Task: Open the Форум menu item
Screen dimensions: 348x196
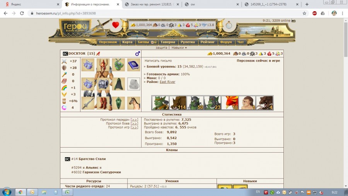Action: coord(226,42)
